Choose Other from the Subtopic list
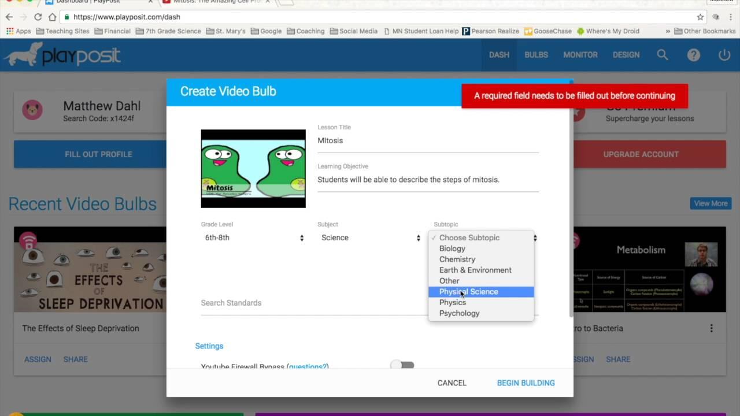The image size is (740, 416). click(481, 281)
